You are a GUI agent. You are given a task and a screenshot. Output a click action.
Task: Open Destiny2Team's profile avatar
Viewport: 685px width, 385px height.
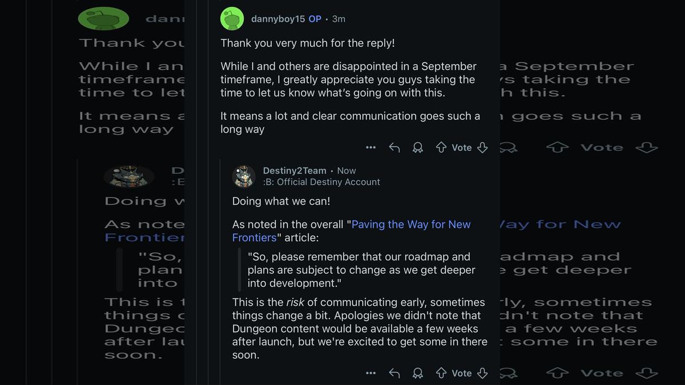[244, 176]
